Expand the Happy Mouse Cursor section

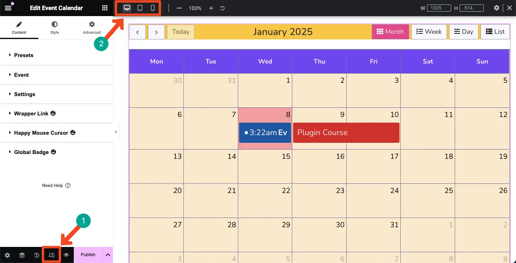pos(56,133)
